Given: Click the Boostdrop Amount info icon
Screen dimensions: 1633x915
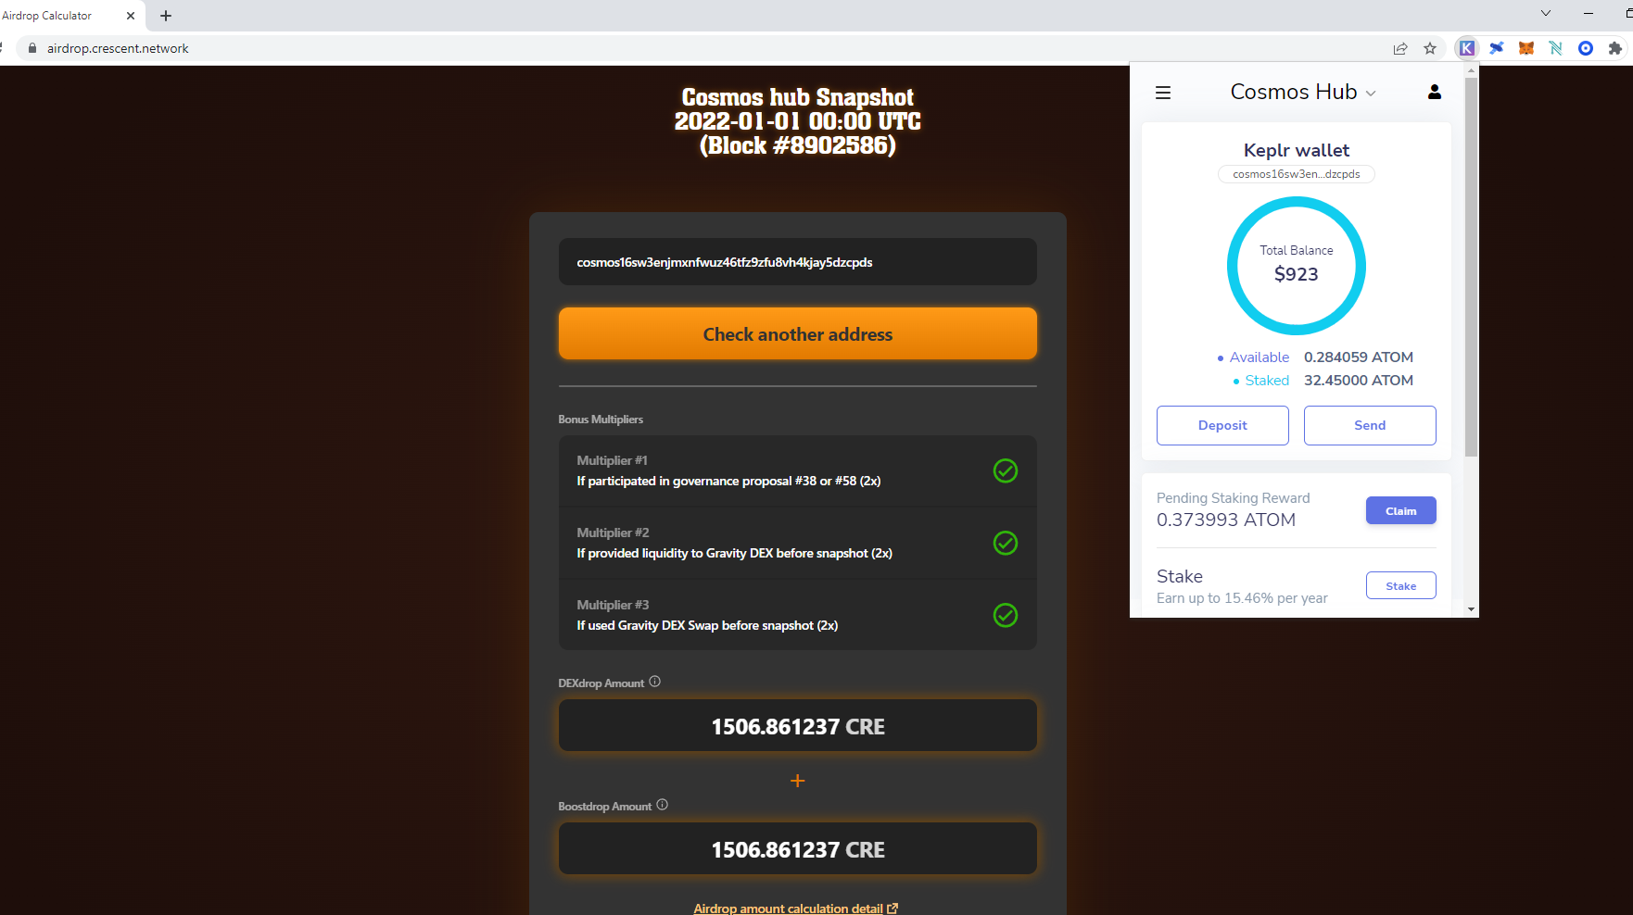Looking at the screenshot, I should tap(662, 805).
